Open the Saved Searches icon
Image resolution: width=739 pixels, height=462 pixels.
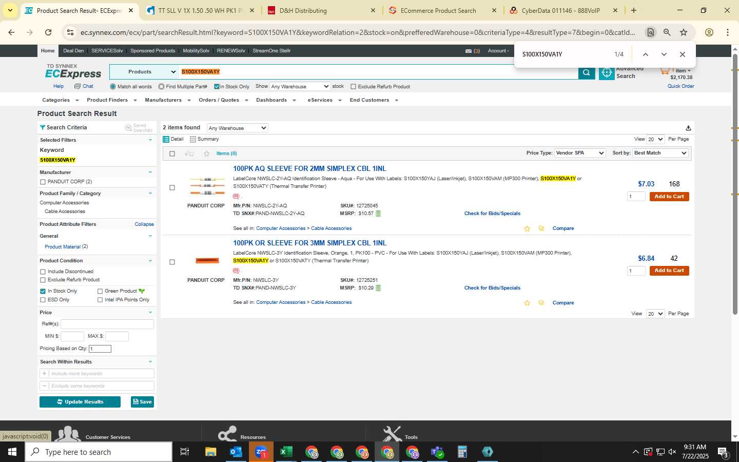tap(128, 127)
